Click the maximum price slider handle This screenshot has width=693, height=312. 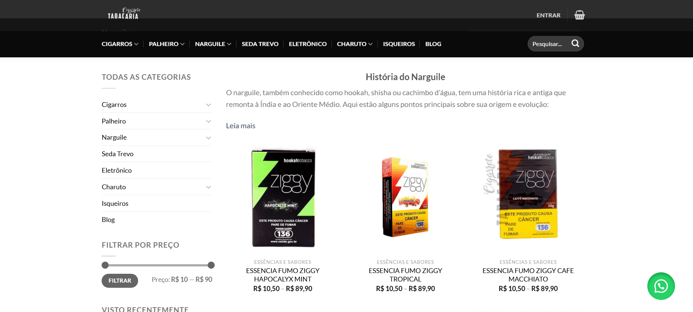(211, 265)
